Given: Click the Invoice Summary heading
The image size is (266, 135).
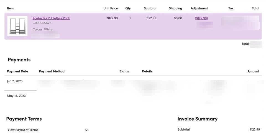Looking at the screenshot, I should click(198, 119).
